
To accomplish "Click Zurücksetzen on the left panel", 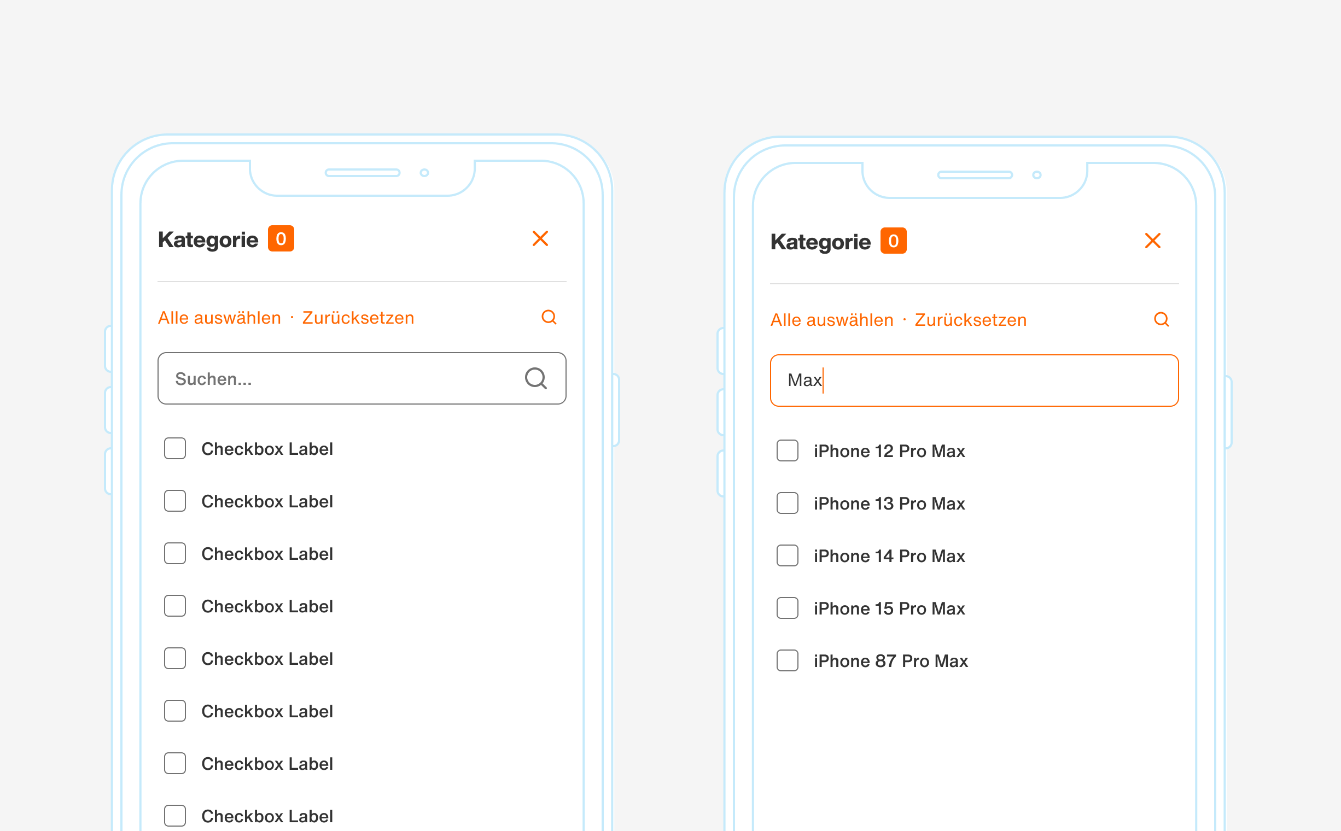I will click(357, 317).
